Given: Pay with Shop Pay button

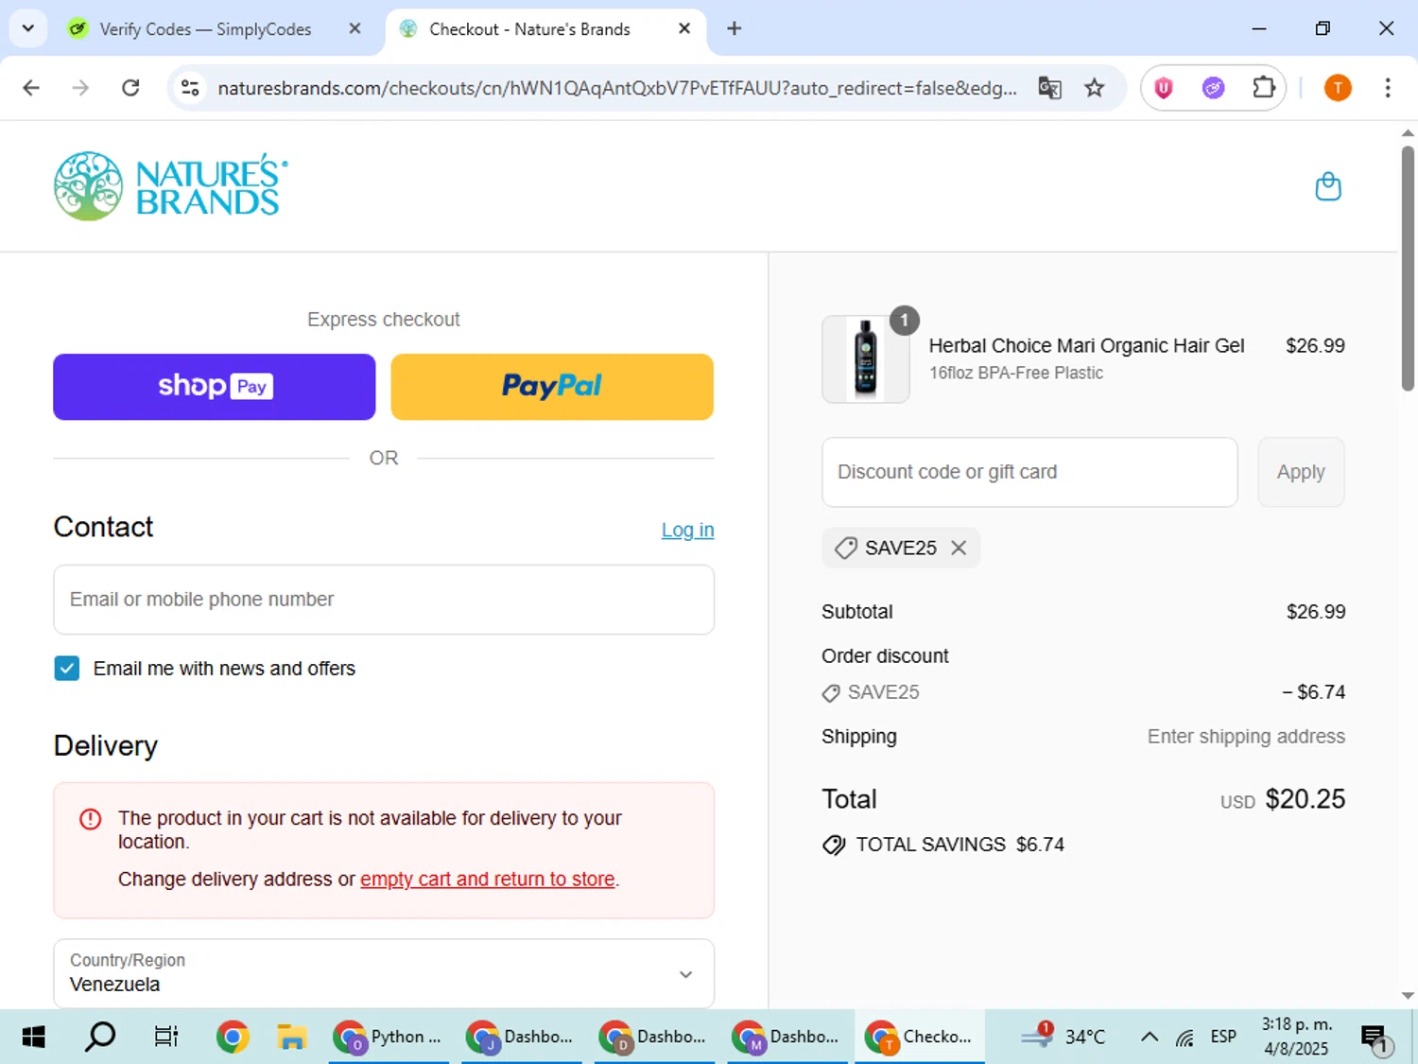Looking at the screenshot, I should click(215, 387).
